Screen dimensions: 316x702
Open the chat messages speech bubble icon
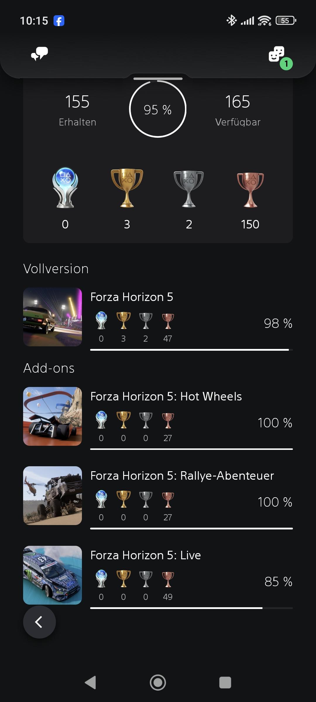39,54
